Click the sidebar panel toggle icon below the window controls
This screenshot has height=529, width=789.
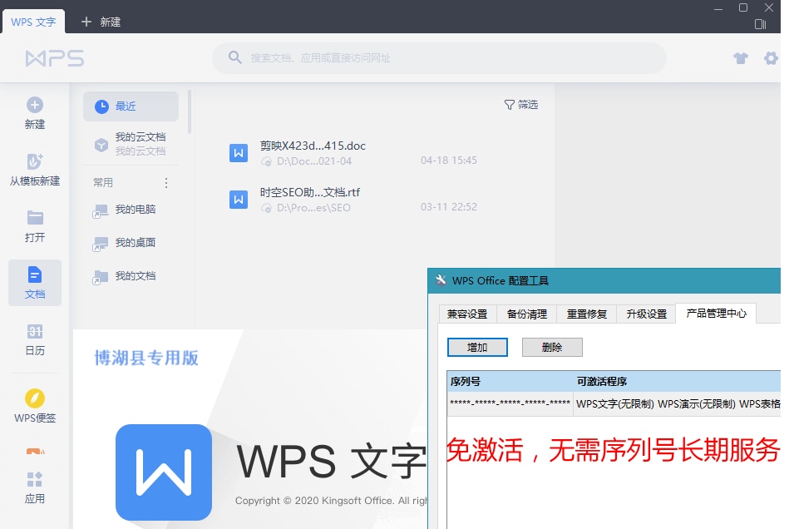(761, 24)
